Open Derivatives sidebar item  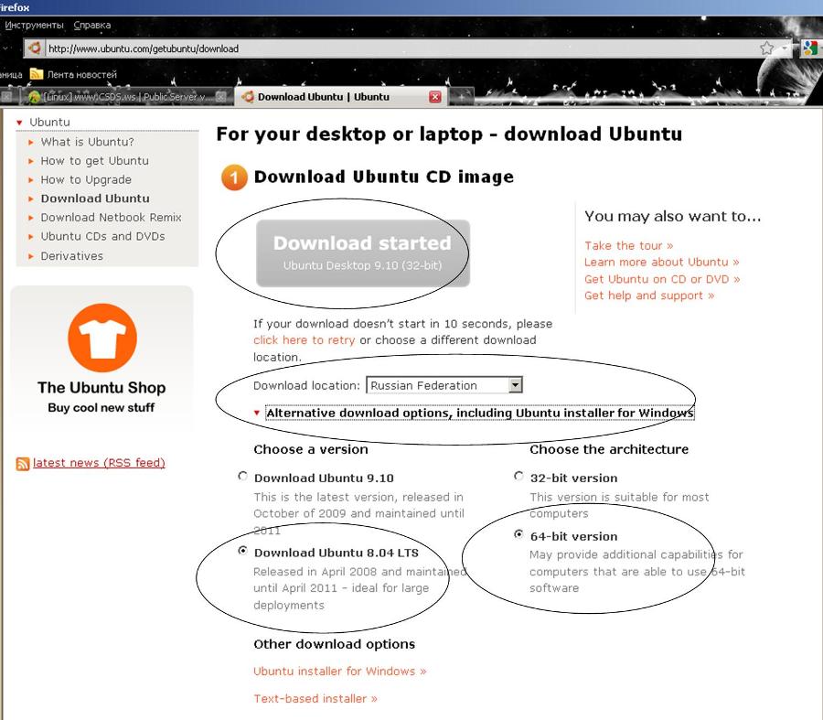pyautogui.click(x=72, y=256)
